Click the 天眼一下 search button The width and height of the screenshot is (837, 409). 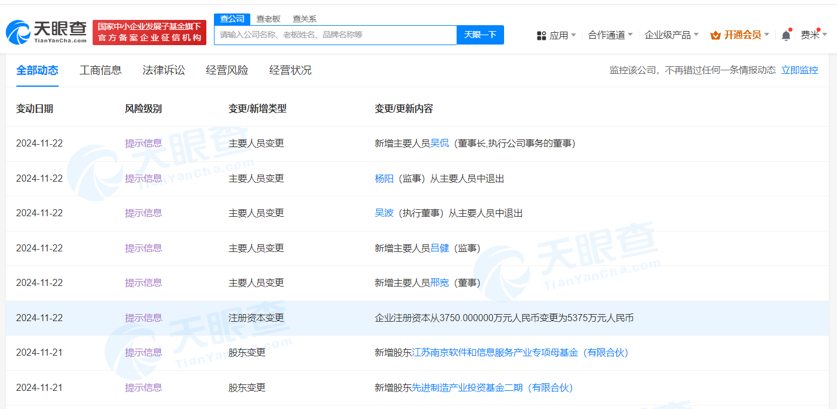point(480,35)
